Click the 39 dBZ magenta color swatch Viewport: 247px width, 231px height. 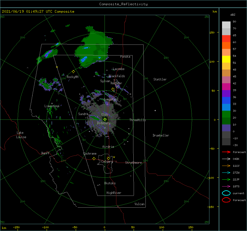(226, 87)
